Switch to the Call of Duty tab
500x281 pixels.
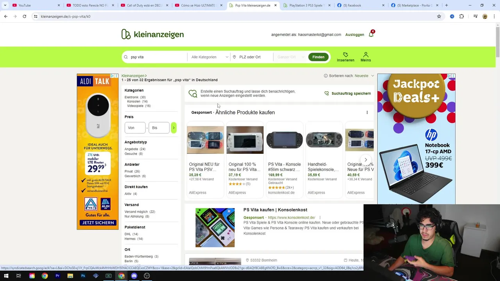point(144,5)
